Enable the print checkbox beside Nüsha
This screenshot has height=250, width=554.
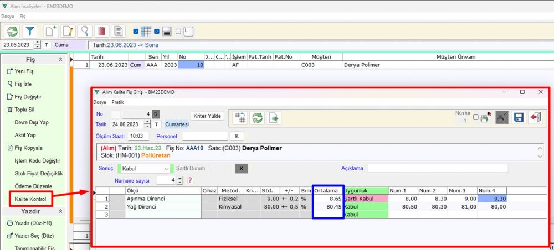pyautogui.click(x=475, y=117)
